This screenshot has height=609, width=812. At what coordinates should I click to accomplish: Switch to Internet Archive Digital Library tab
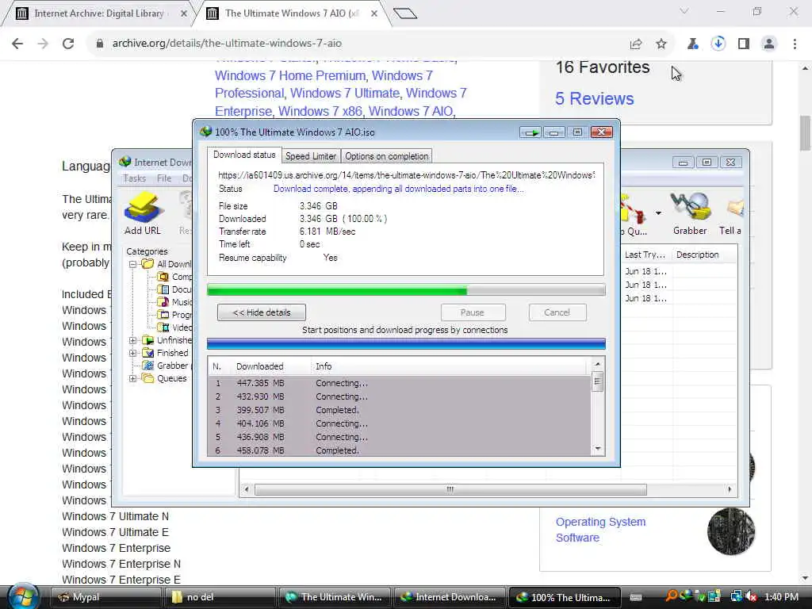click(98, 13)
